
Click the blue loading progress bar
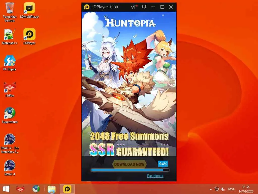pos(130,170)
